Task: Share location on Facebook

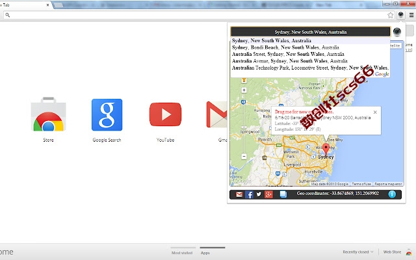Action: pos(249,194)
